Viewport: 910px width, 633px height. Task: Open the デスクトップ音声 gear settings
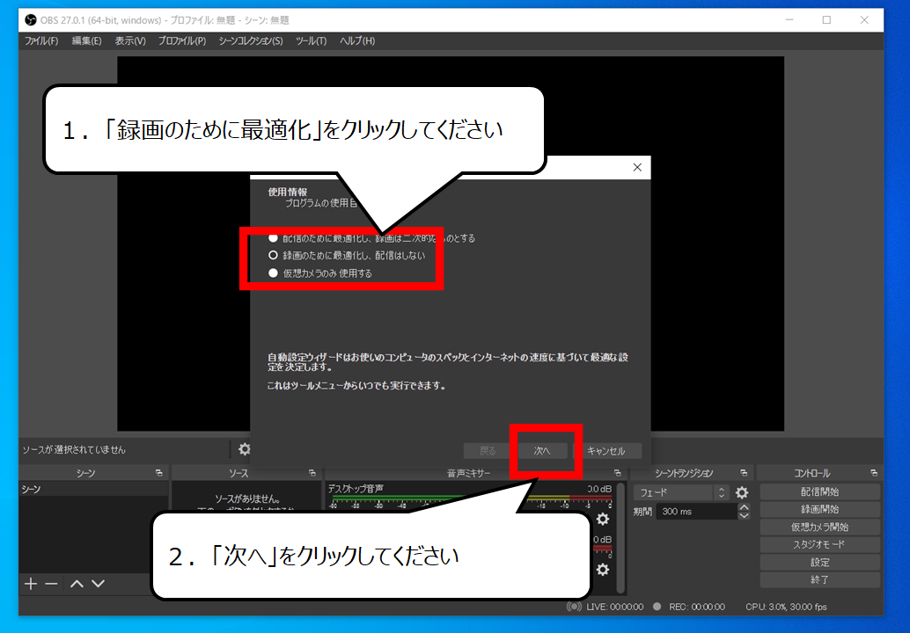pyautogui.click(x=603, y=519)
